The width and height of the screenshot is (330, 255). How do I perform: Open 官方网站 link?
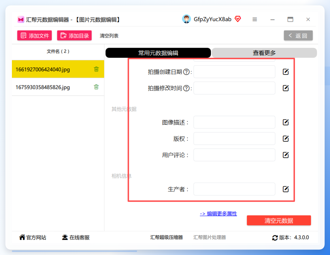[33, 238]
